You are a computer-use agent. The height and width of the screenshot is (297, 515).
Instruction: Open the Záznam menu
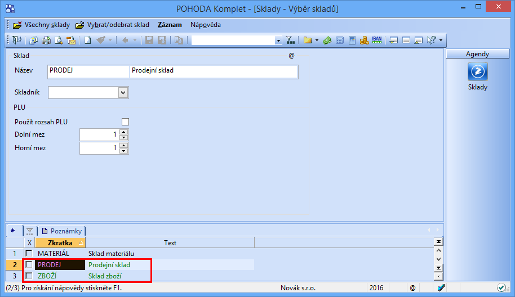click(x=170, y=25)
